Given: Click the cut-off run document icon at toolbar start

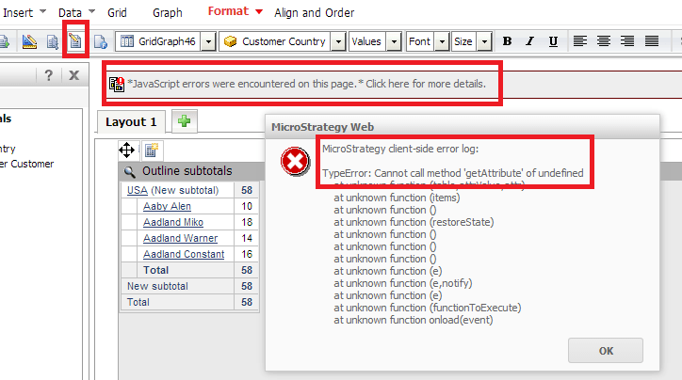Looking at the screenshot, I should tap(5, 41).
